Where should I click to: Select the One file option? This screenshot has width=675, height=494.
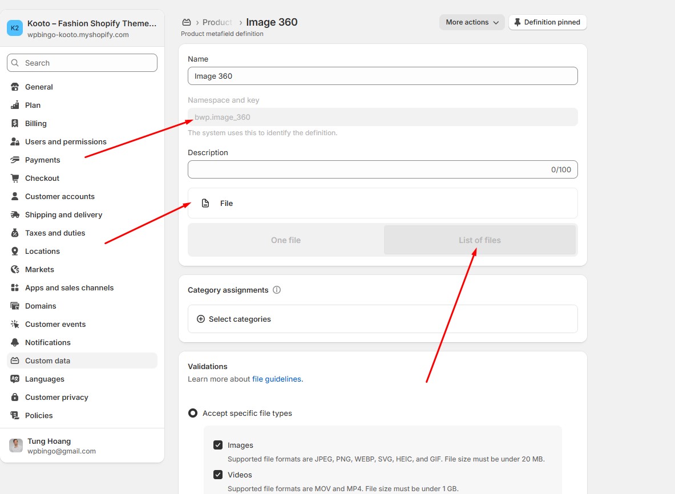[286, 240]
